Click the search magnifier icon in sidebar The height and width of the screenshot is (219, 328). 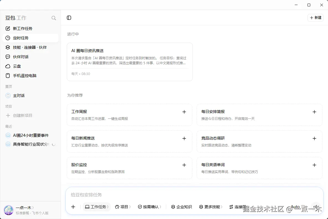[x=54, y=18]
